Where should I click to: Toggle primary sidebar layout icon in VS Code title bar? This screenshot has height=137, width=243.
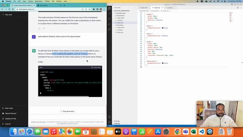pyautogui.click(x=232, y=4)
